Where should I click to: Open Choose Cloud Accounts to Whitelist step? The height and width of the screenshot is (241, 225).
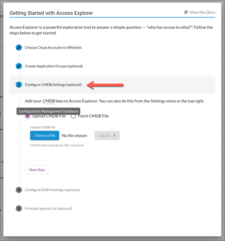[53, 47]
